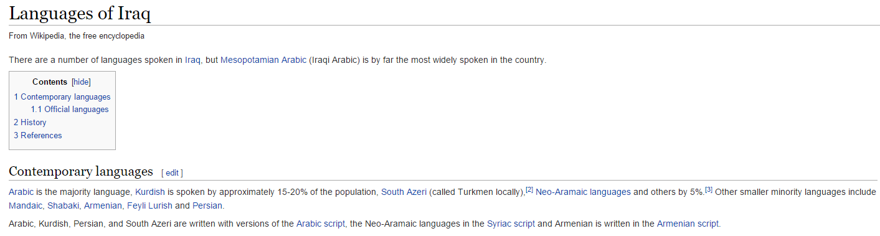The height and width of the screenshot is (236, 880).
Task: Open citation footnote number 3
Action: point(709,190)
